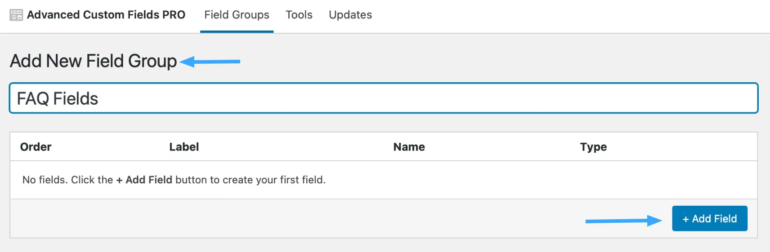Click the blue underline below Field Groups
The width and height of the screenshot is (770, 252).
(237, 31)
